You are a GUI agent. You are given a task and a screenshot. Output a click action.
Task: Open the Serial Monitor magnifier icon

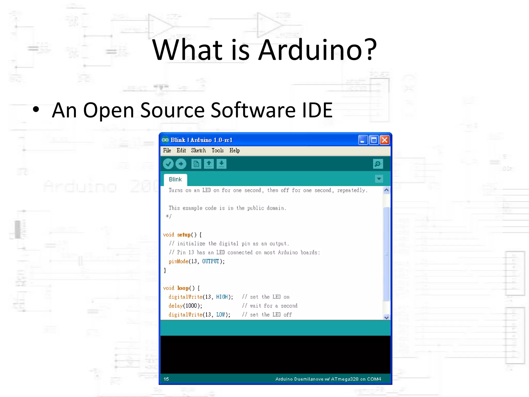(x=378, y=164)
